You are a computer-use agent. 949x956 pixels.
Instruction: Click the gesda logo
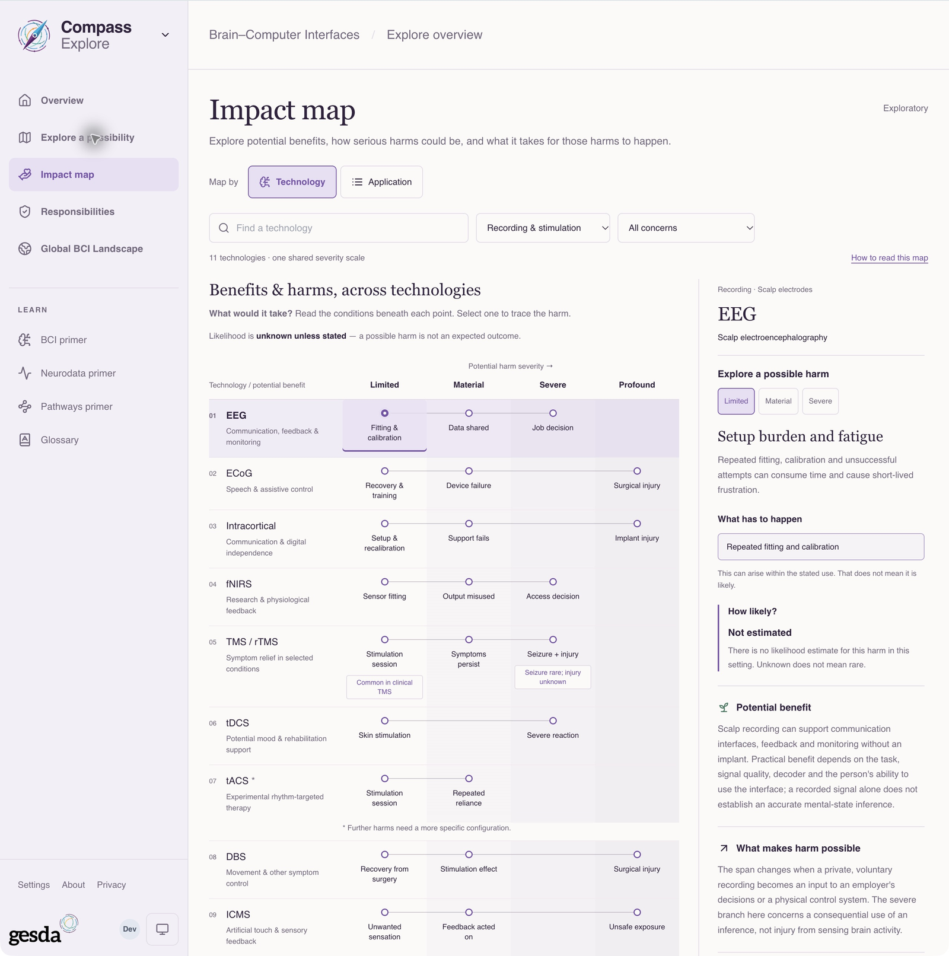point(43,930)
